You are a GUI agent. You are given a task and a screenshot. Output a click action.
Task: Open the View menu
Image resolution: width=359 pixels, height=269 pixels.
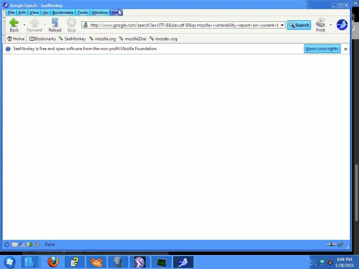click(x=34, y=13)
